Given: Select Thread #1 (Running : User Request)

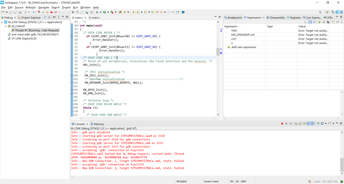Looking at the screenshot, I should tap(35, 30).
